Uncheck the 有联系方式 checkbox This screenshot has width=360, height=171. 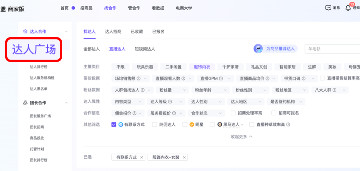pos(114,125)
